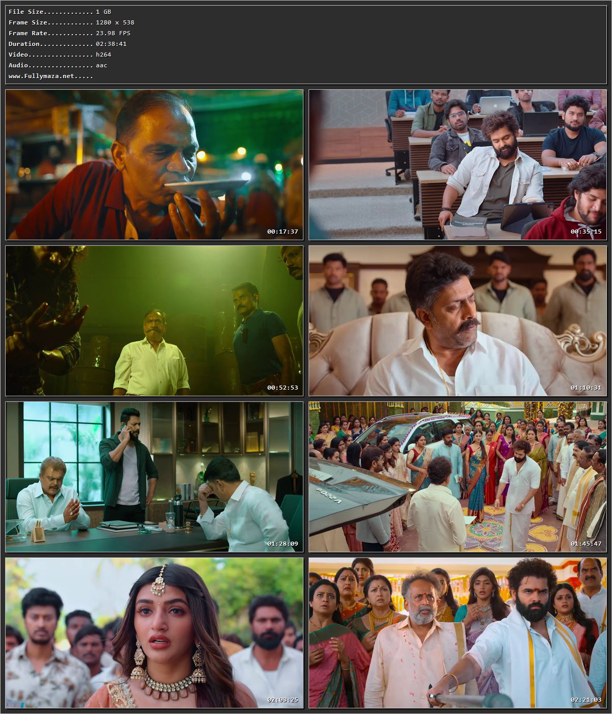This screenshot has height=714, width=612.
Task: Select the frame stamped 00:52:53
Action: [154, 321]
